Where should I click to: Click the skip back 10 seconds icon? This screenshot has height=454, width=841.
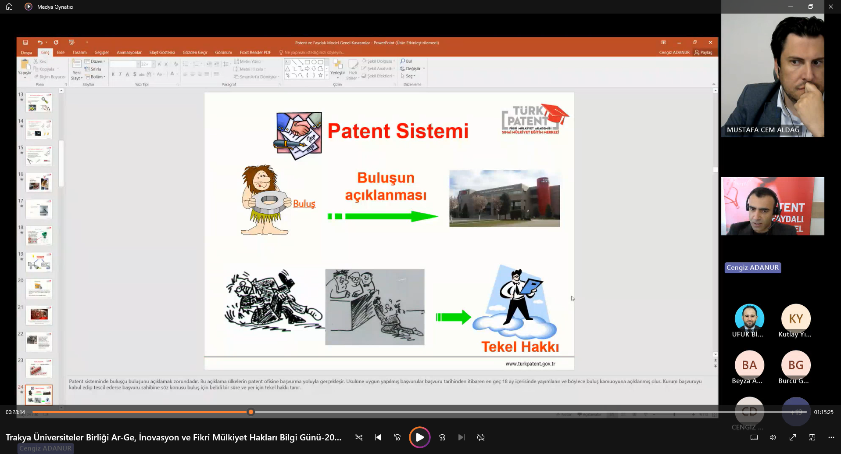click(397, 437)
